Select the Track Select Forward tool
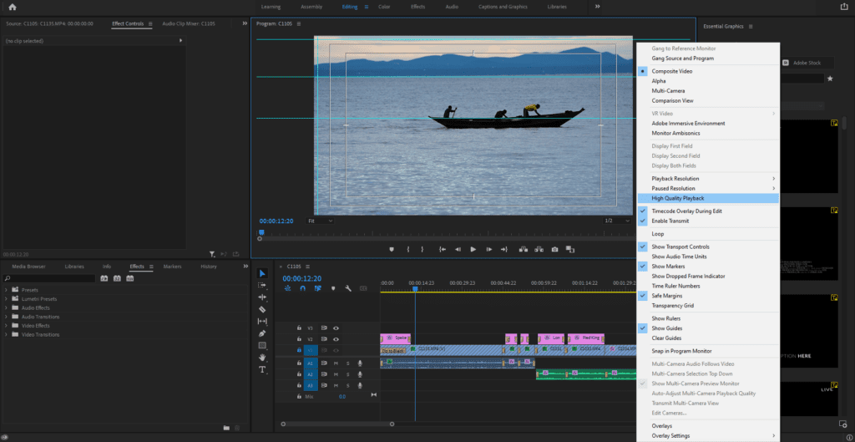 [262, 286]
